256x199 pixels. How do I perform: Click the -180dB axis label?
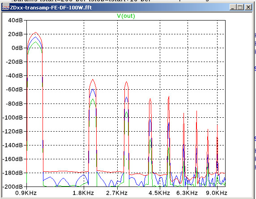[13, 173]
